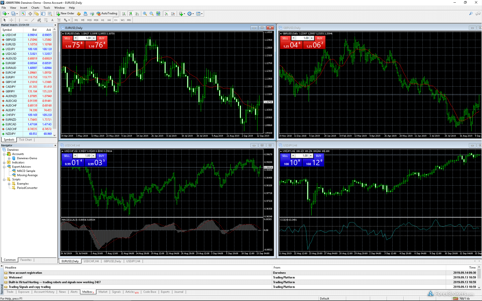The width and height of the screenshot is (482, 301).
Task: Expand Darwinex-Demo account node
Action: [9, 158]
